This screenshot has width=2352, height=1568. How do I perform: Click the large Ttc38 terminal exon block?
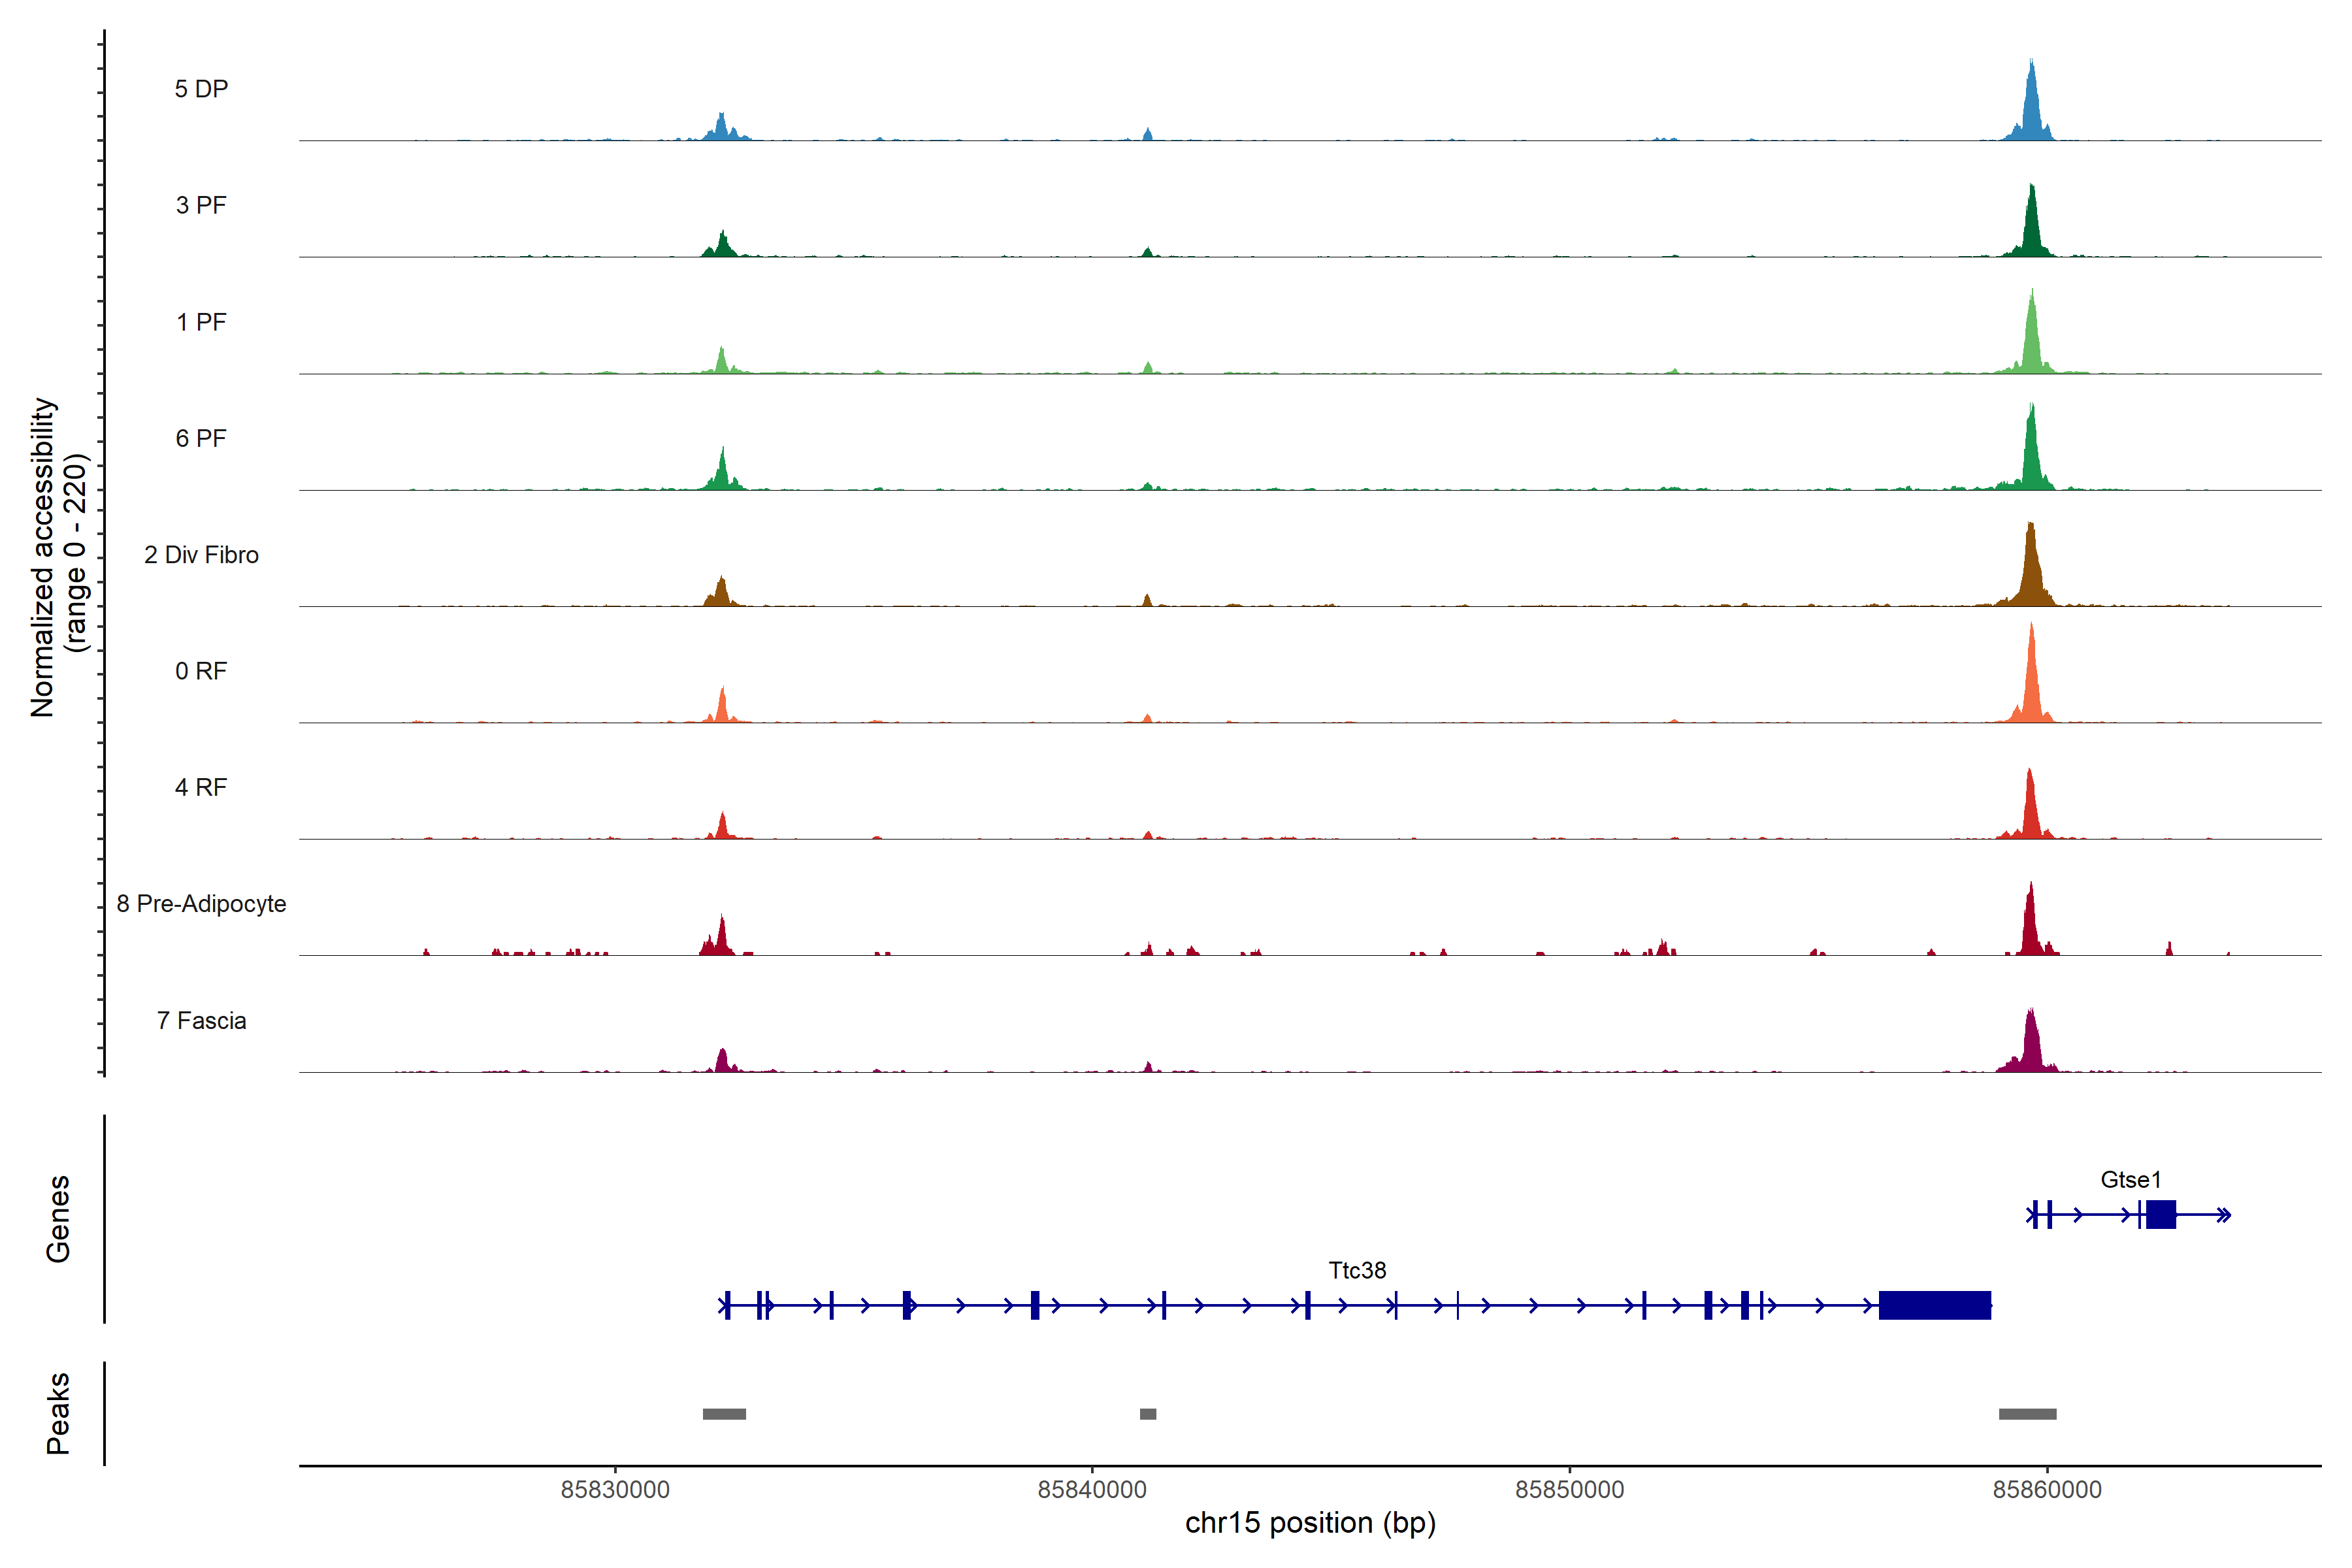[1934, 1305]
